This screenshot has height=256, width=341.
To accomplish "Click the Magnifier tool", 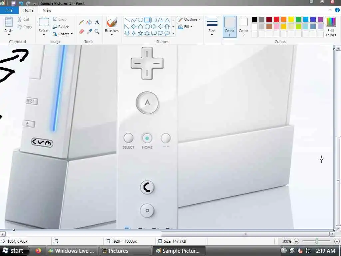I will tap(97, 32).
